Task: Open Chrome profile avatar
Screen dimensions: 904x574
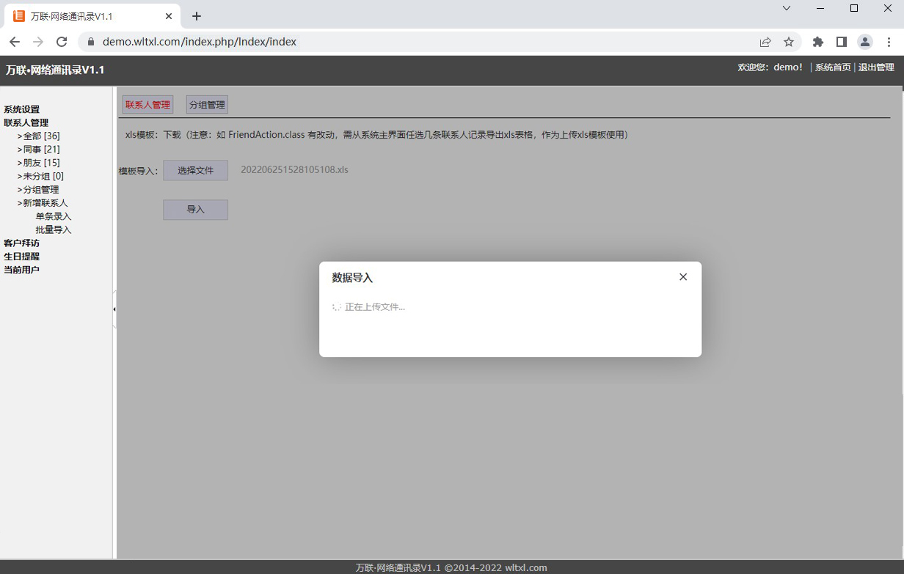Action: point(865,42)
